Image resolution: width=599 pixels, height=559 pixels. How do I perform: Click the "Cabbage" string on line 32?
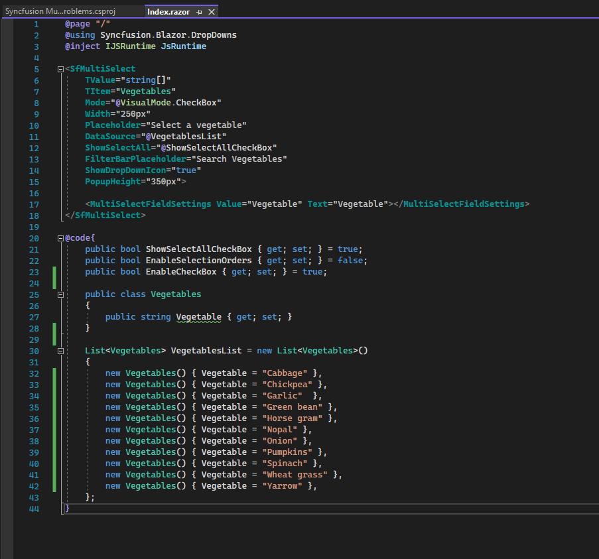click(x=284, y=373)
